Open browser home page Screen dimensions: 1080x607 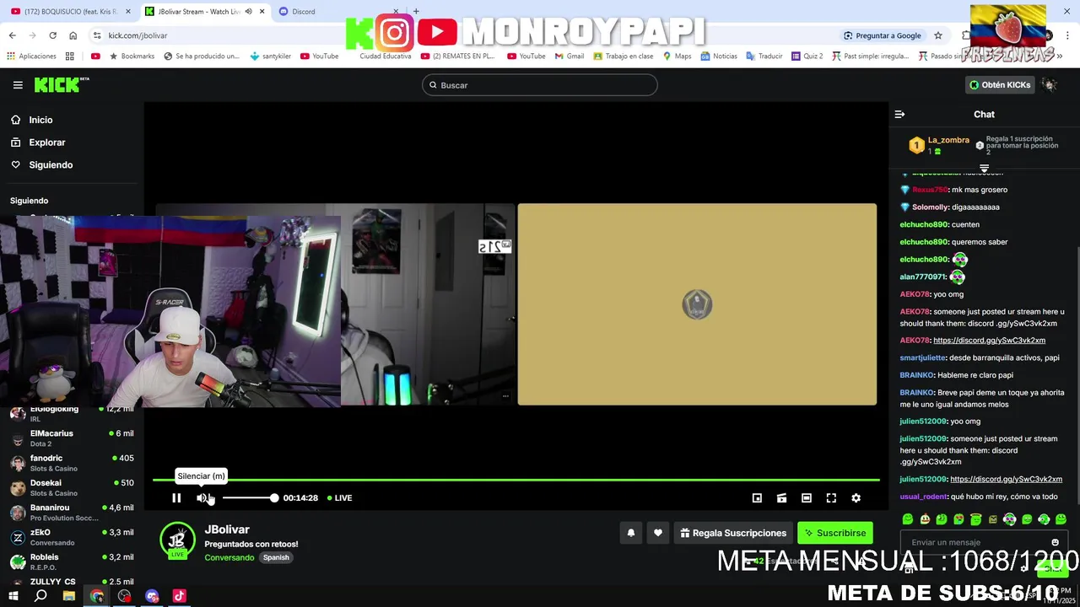coord(73,35)
